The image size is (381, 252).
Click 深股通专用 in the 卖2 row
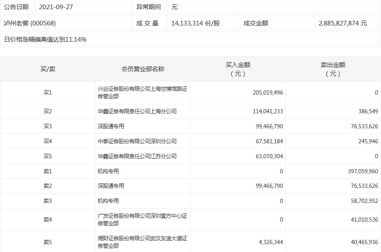tap(111, 186)
